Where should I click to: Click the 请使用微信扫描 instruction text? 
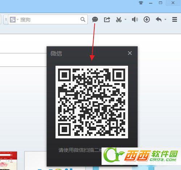pyautogui.click(x=76, y=150)
